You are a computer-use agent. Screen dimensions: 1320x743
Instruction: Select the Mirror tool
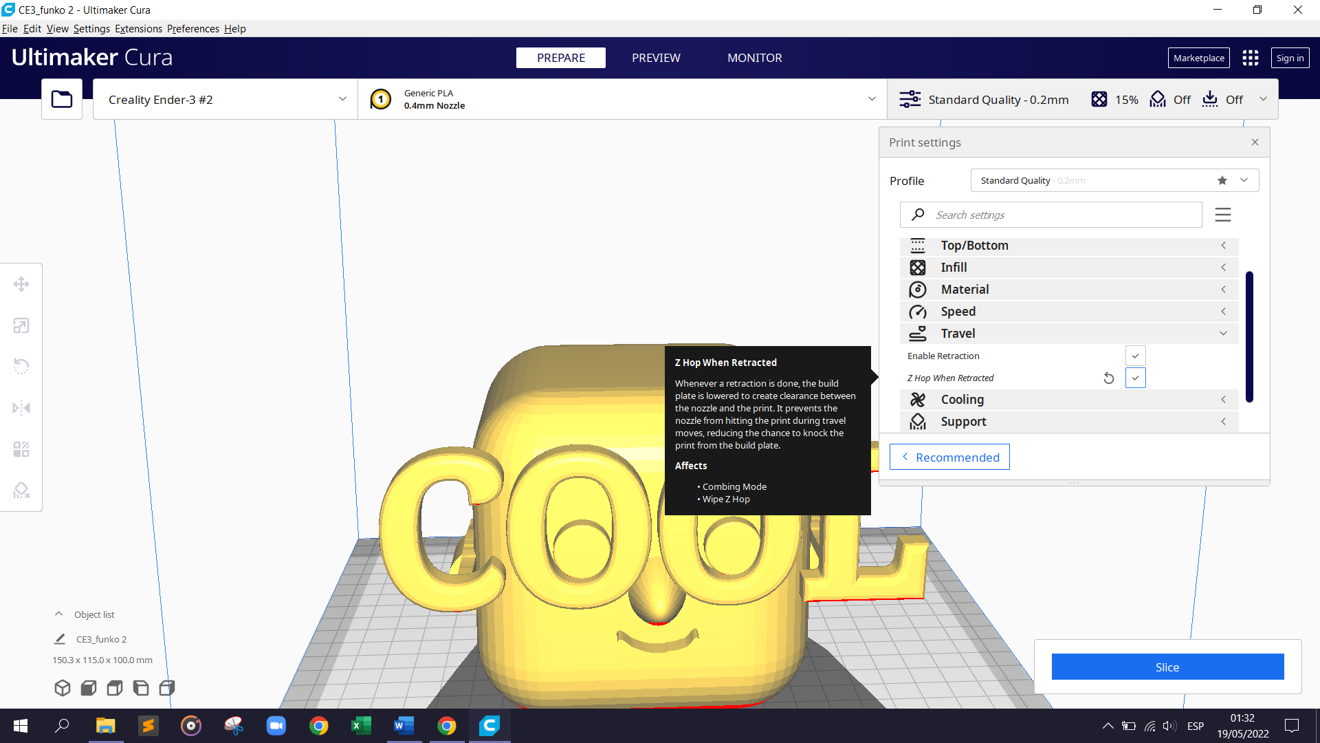tap(21, 407)
